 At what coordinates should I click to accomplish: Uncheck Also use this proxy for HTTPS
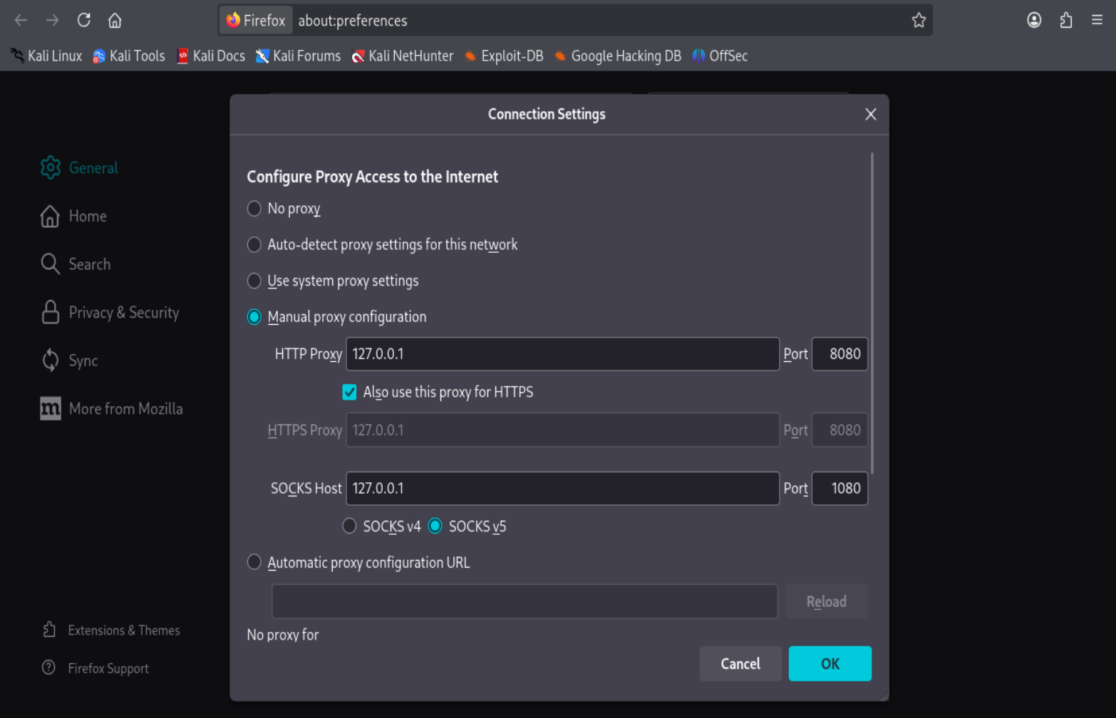(x=349, y=392)
